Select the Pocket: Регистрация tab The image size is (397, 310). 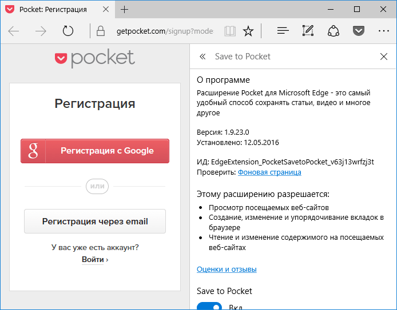[x=58, y=9]
